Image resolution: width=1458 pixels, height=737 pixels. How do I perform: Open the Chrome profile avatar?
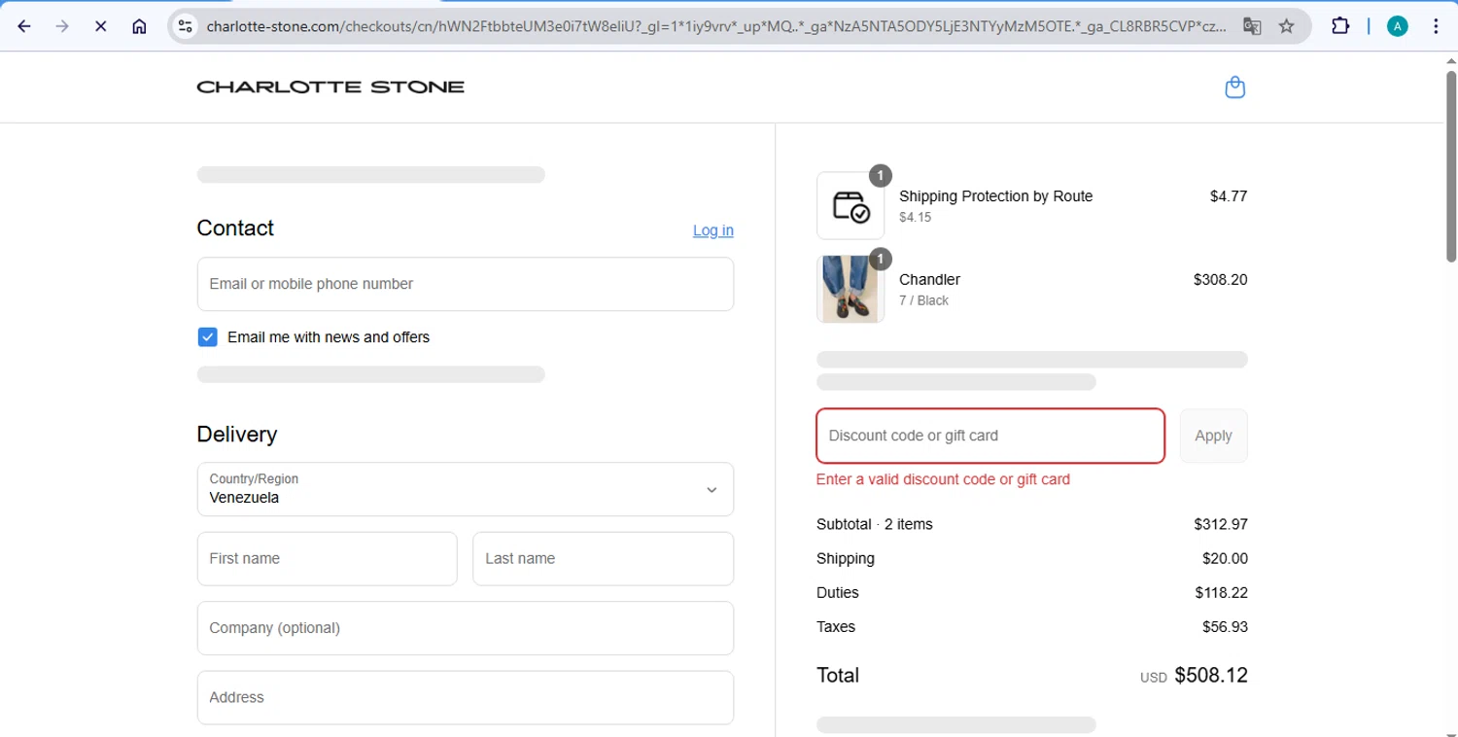1398,26
